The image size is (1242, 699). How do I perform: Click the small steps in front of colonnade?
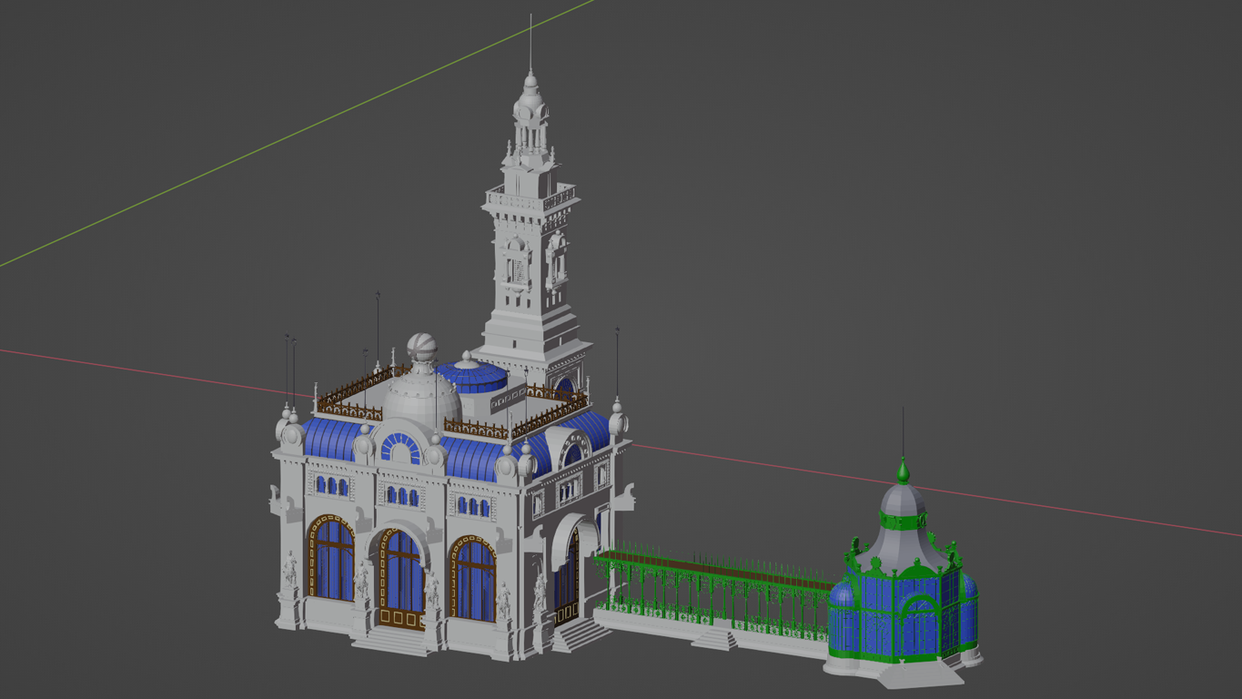click(714, 641)
